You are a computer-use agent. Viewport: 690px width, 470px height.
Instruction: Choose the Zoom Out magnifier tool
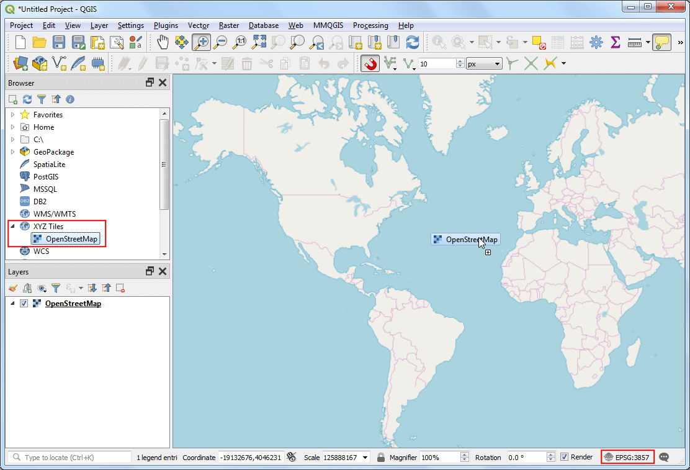221,42
